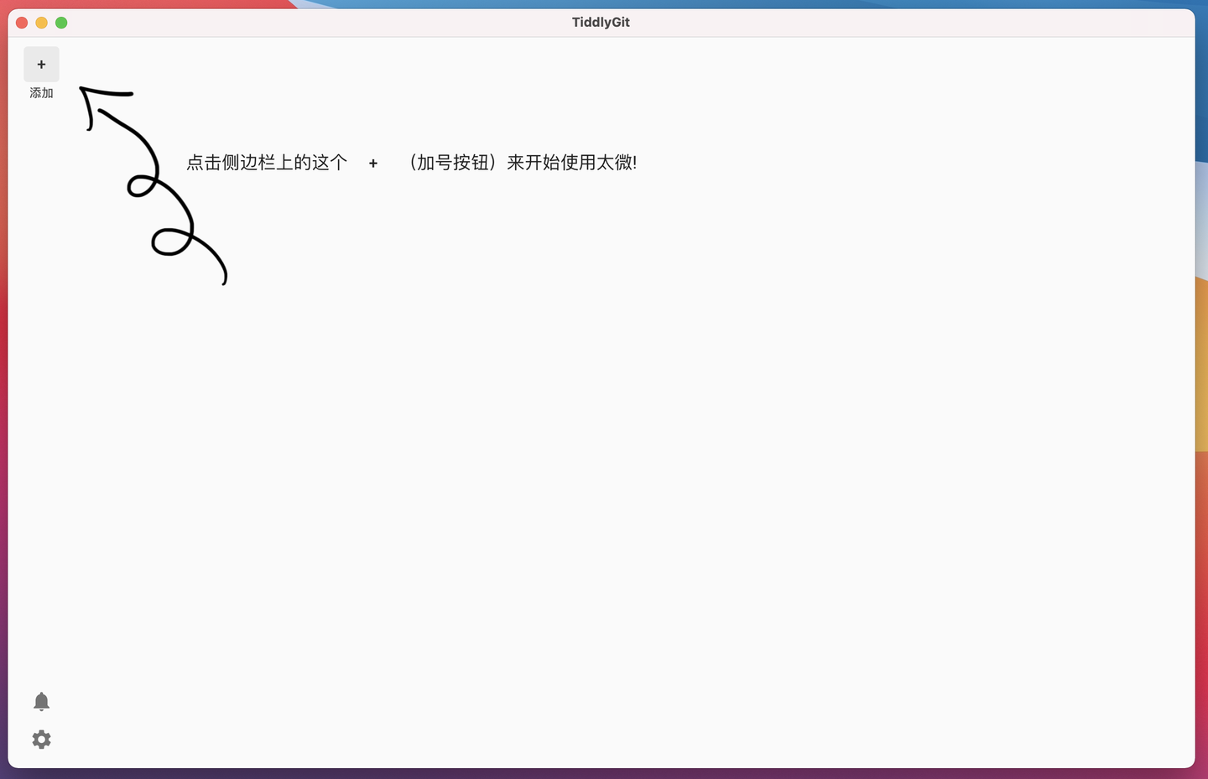Activate the notification bell above the gear
Viewport: 1208px width, 779px height.
(41, 701)
